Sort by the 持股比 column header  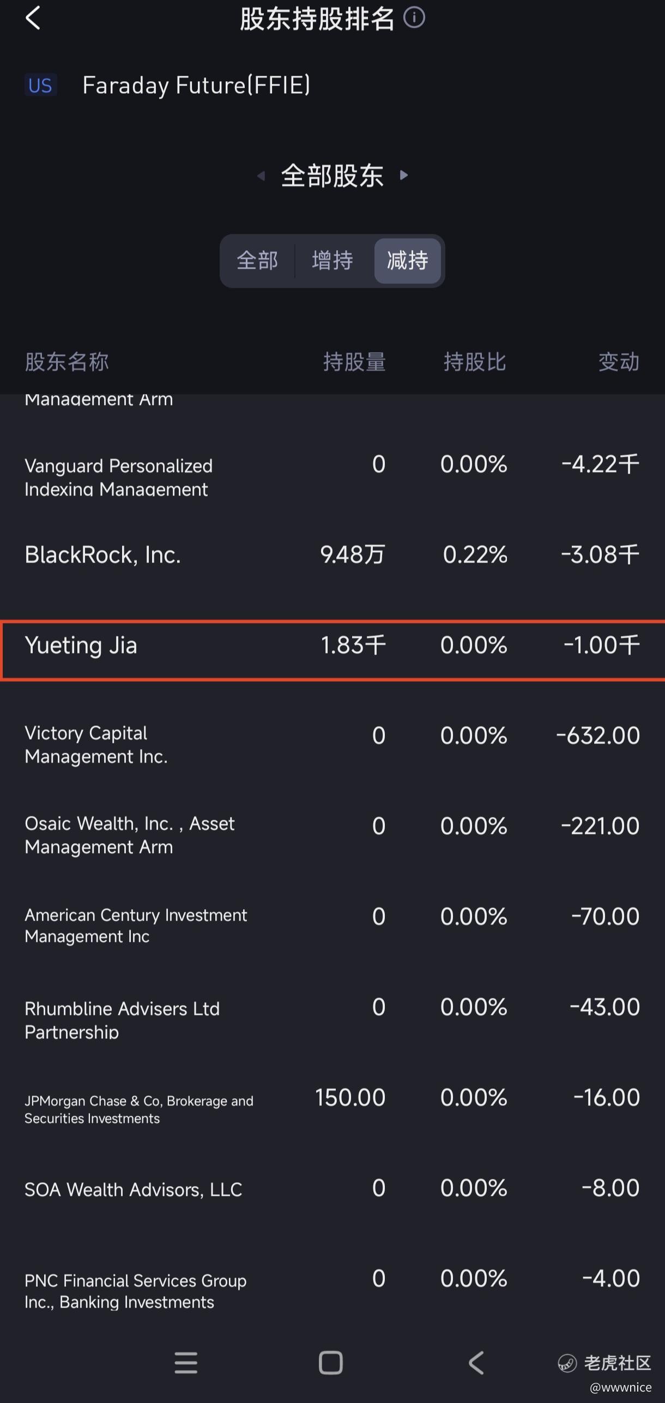(475, 361)
